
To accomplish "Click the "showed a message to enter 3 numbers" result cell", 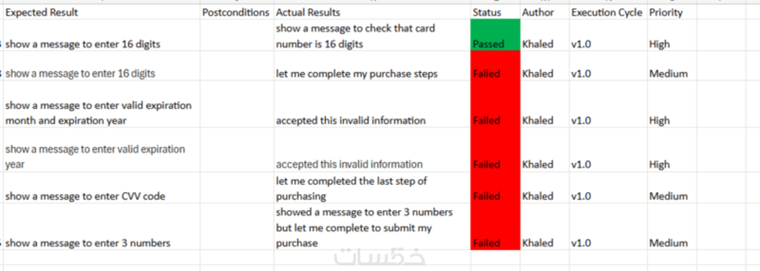I will point(364,227).
